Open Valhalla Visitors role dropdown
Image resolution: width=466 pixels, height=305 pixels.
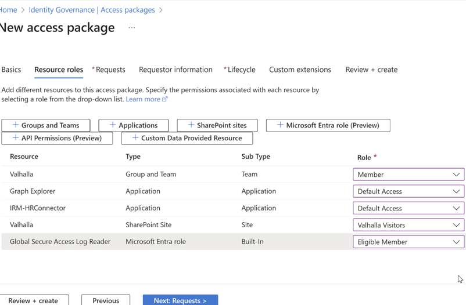point(408,225)
